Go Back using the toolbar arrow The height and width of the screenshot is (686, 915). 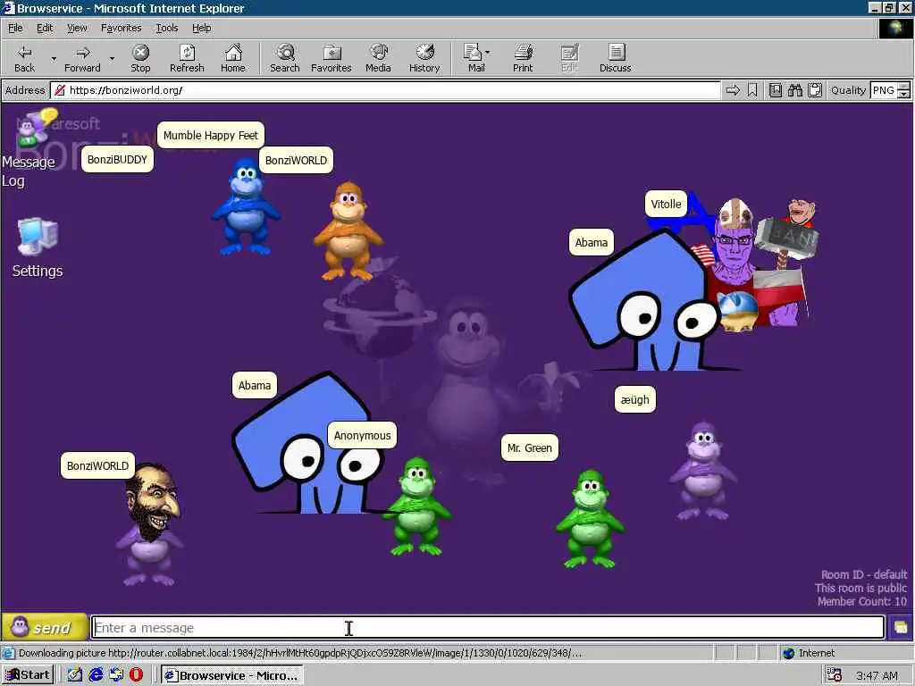24,58
